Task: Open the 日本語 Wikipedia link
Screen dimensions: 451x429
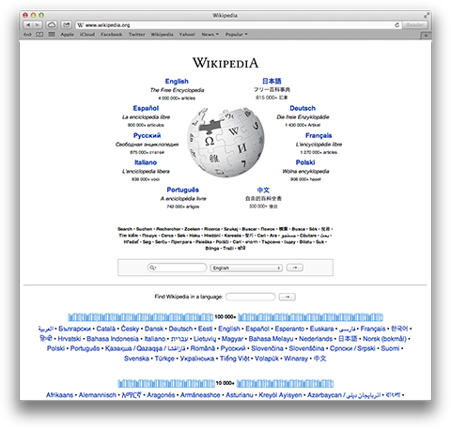Action: (272, 81)
